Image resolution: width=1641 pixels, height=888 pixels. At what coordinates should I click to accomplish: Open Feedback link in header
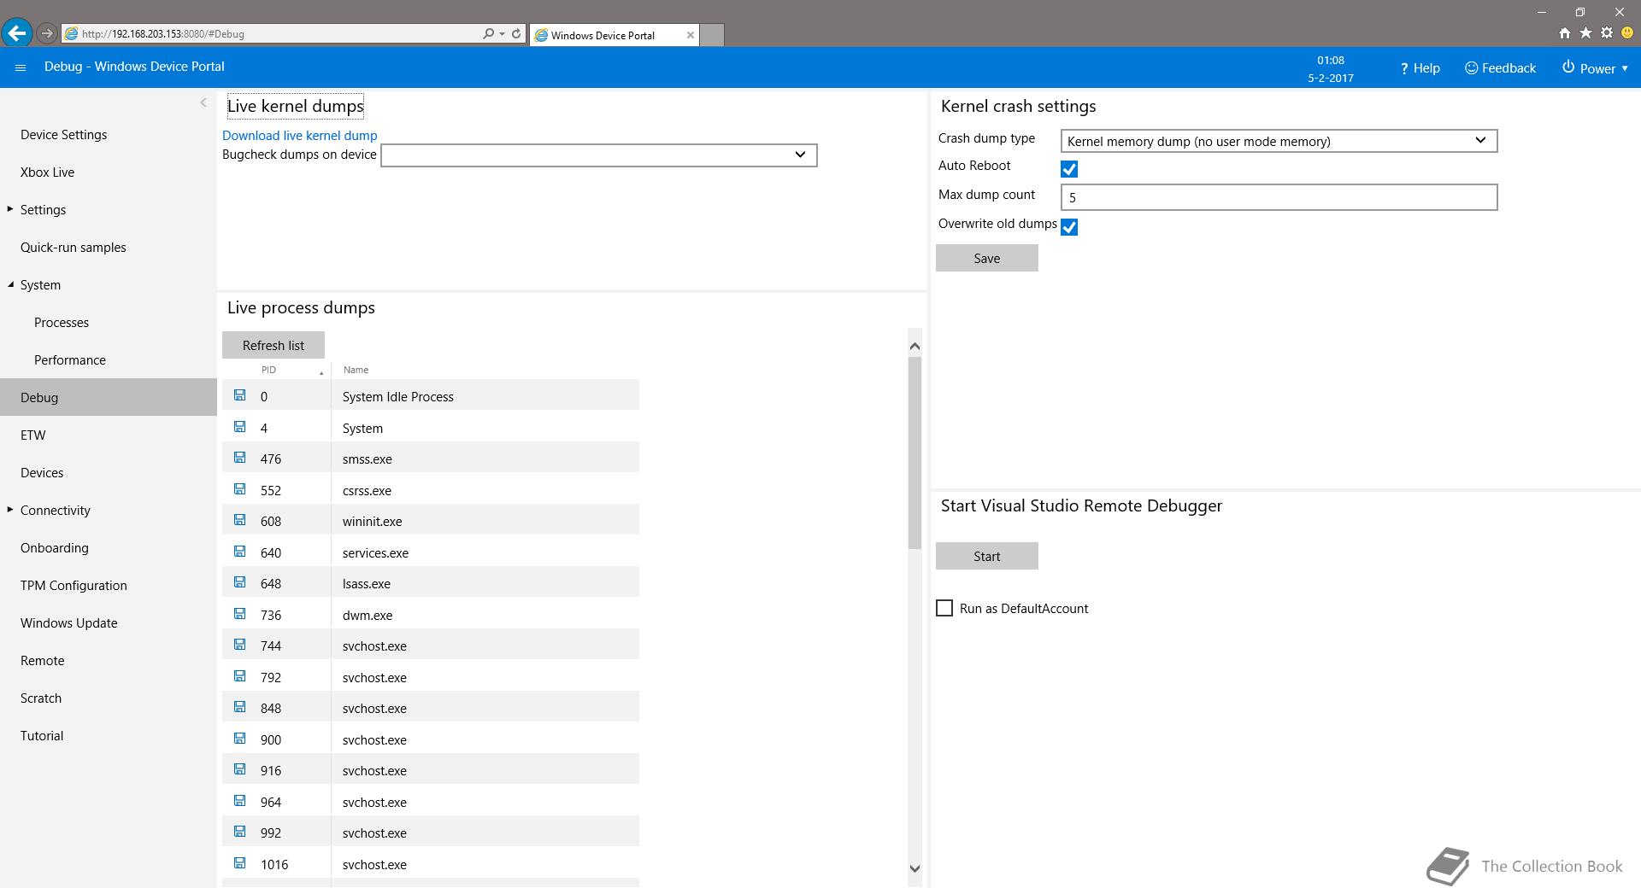(1500, 68)
